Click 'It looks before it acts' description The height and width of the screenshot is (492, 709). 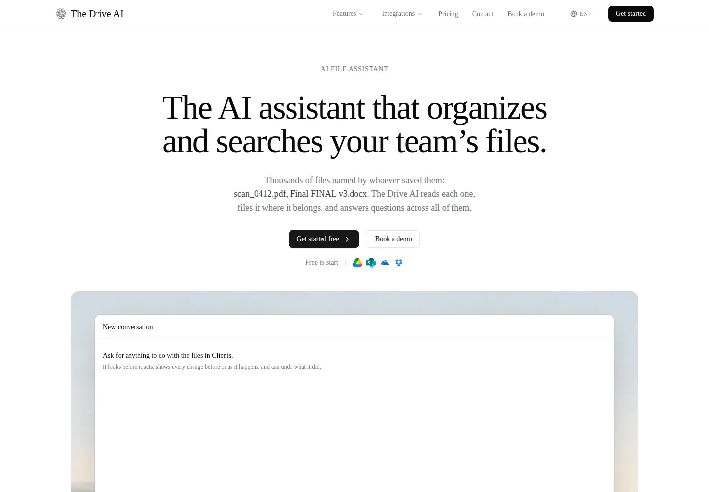click(x=212, y=367)
